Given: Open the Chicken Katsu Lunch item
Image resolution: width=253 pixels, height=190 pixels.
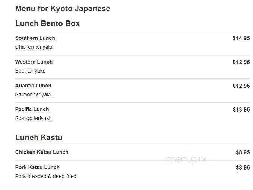Looking at the screenshot, I should 42,152.
